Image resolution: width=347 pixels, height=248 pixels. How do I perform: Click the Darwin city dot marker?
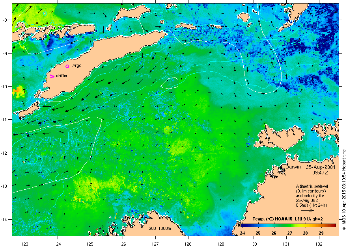[281, 168]
